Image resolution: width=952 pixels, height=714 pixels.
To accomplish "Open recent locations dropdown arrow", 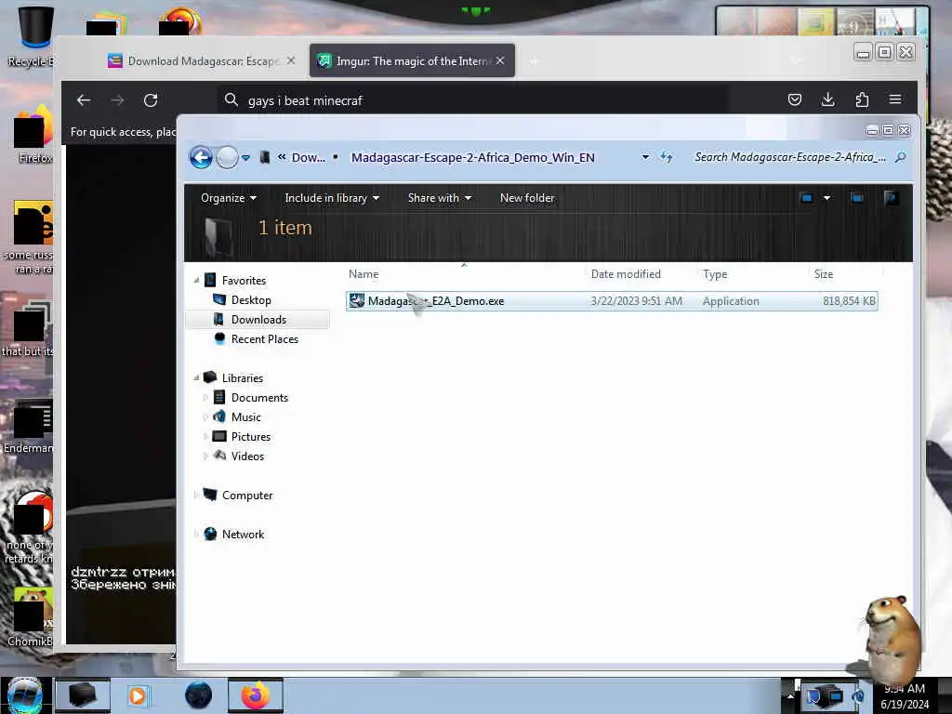I will click(x=245, y=158).
